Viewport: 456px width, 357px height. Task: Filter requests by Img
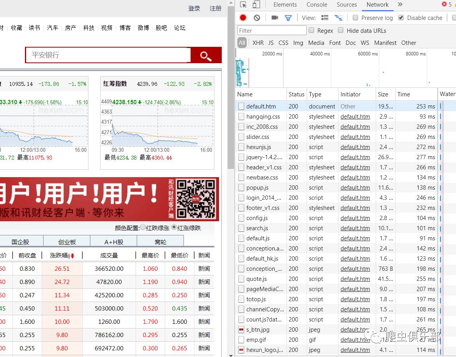[x=298, y=43]
